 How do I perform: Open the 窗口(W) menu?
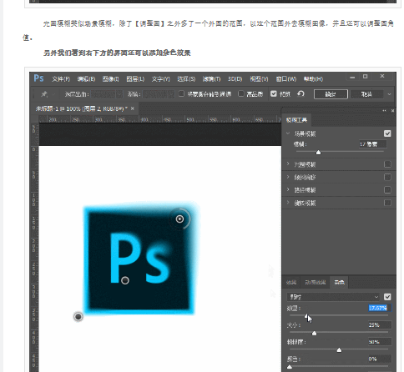(x=286, y=79)
